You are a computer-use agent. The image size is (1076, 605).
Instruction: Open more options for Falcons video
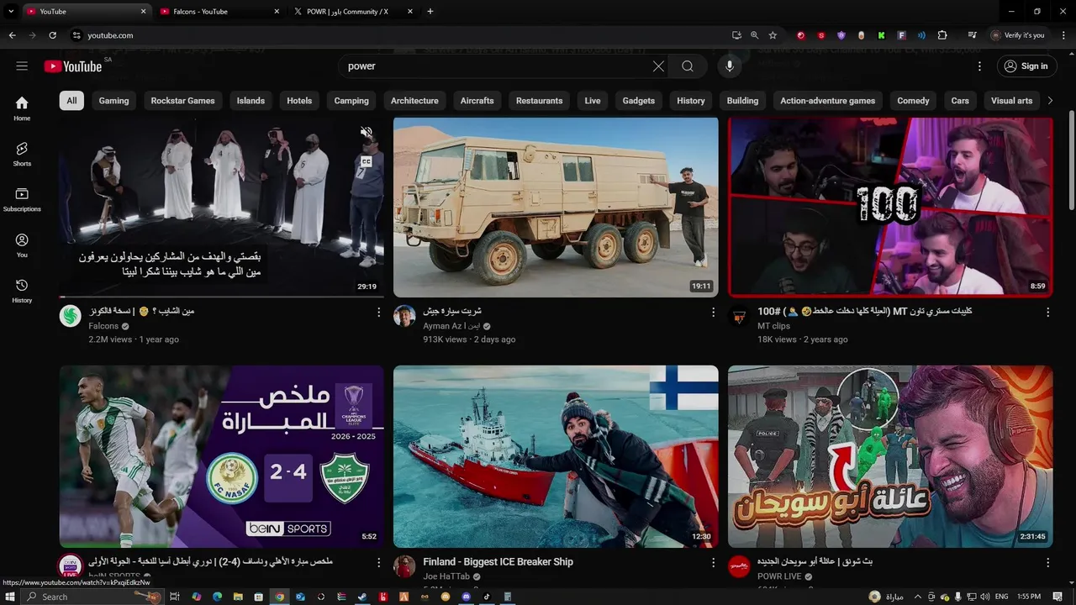(x=378, y=312)
